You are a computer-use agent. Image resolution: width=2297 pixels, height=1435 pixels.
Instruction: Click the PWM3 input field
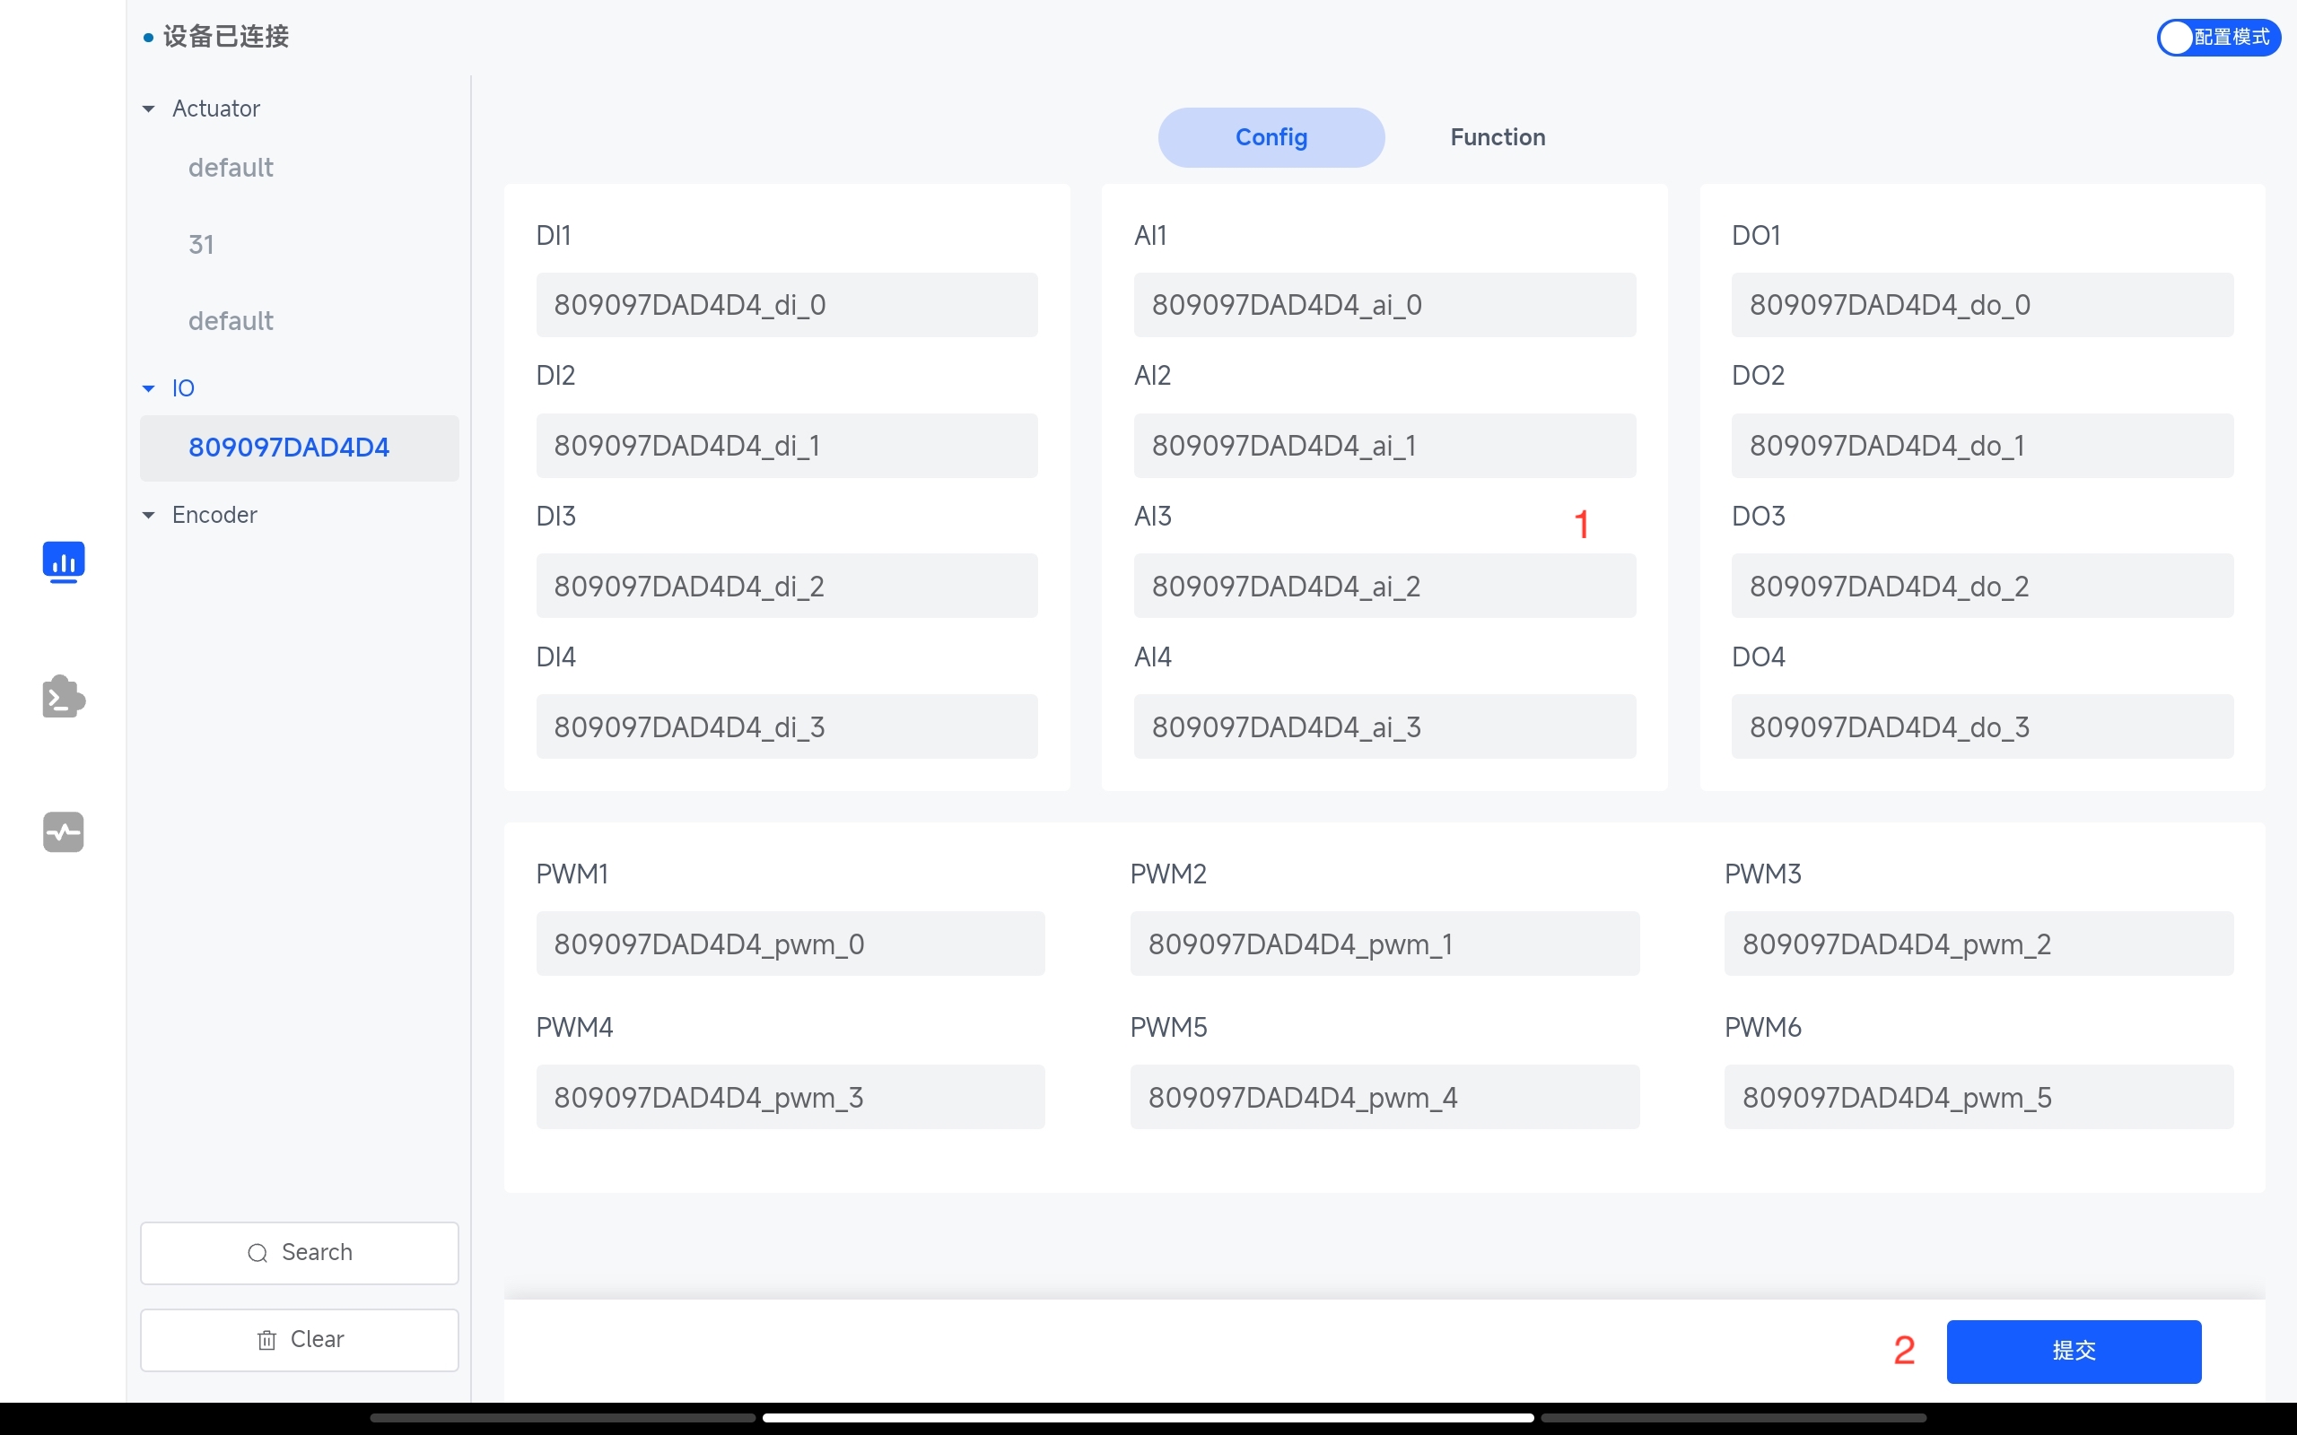pos(1979,944)
